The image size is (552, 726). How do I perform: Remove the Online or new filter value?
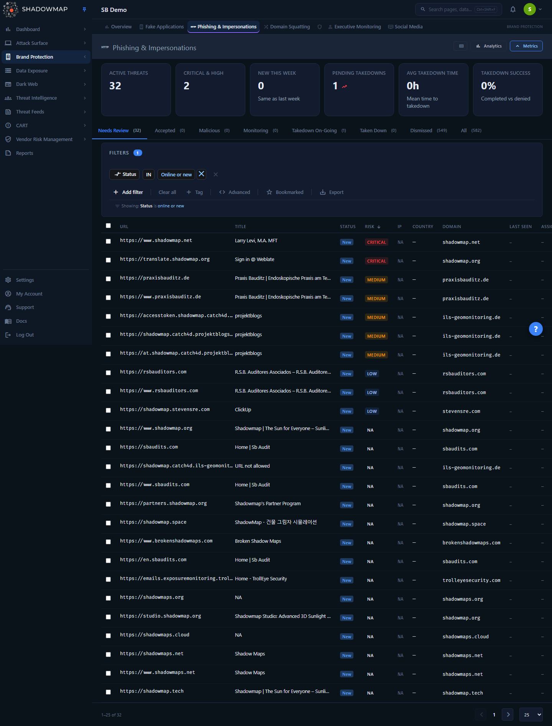(x=201, y=174)
